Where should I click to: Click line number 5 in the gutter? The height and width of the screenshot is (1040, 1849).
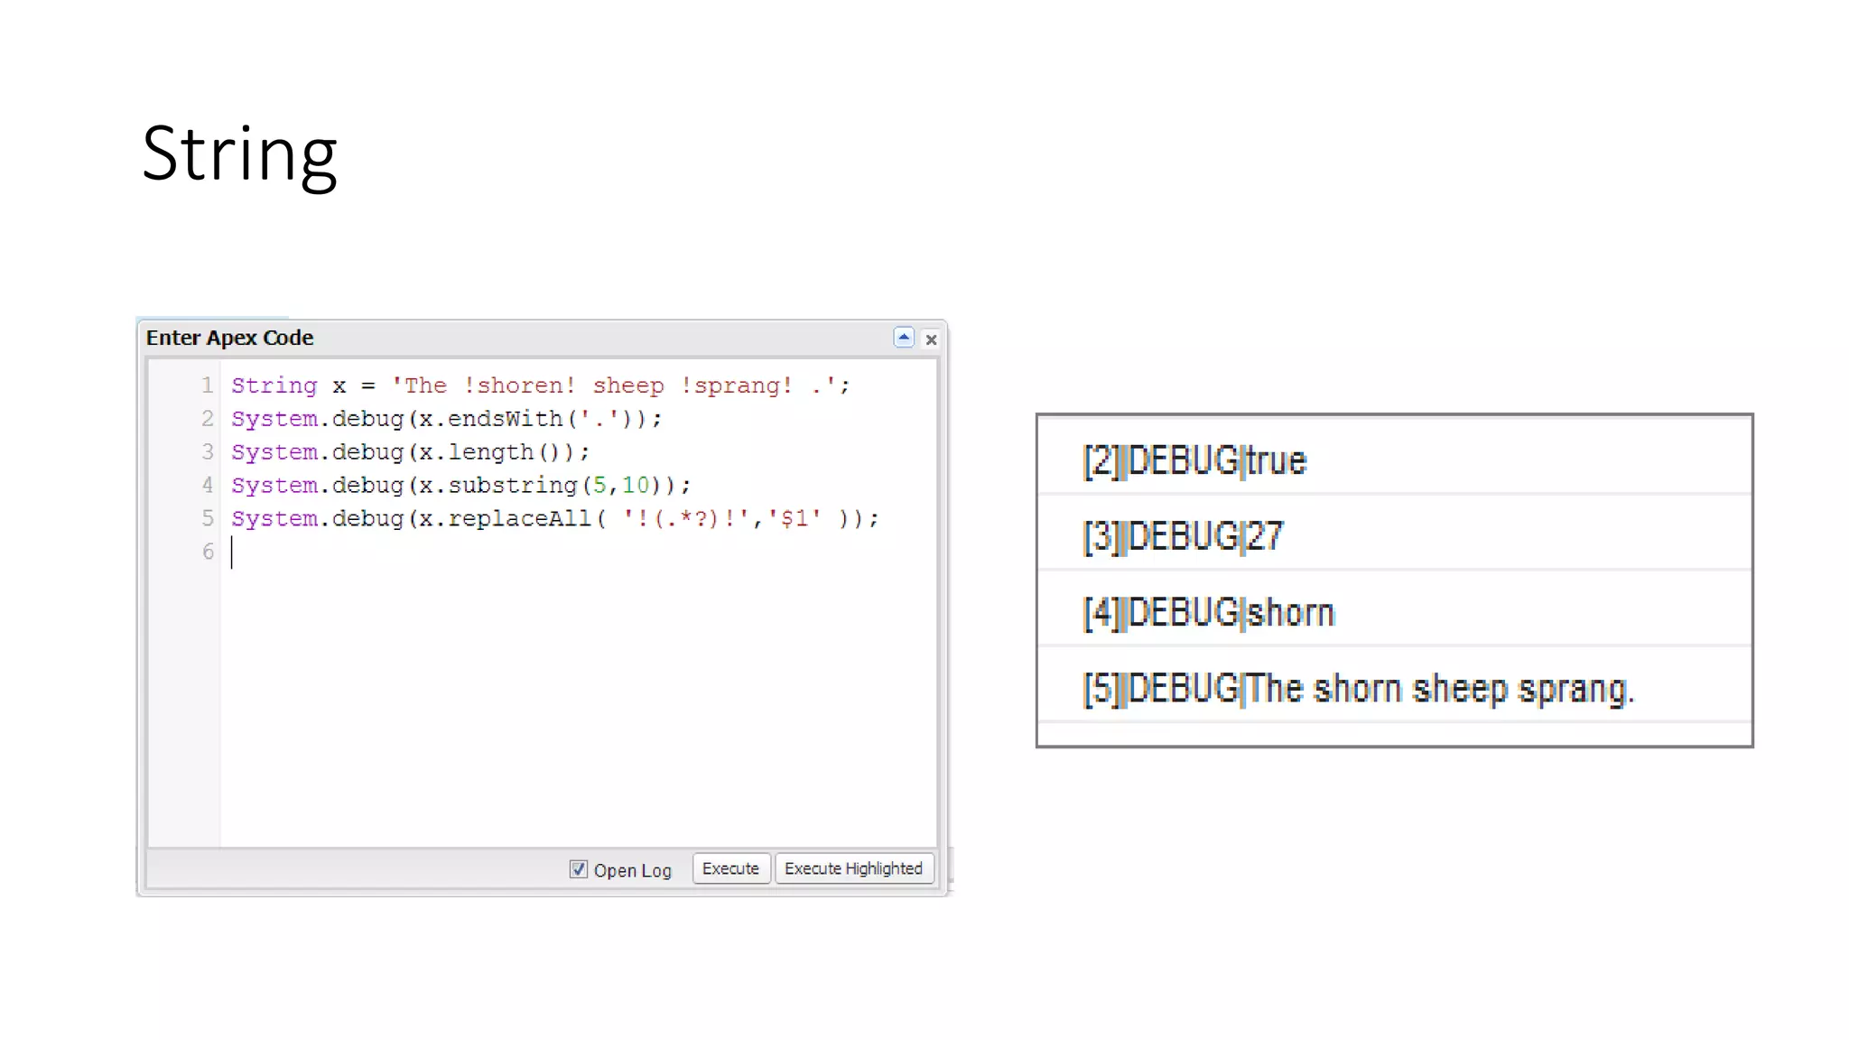(207, 518)
